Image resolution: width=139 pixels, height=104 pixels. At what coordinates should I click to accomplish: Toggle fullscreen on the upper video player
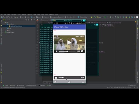tap(82, 51)
